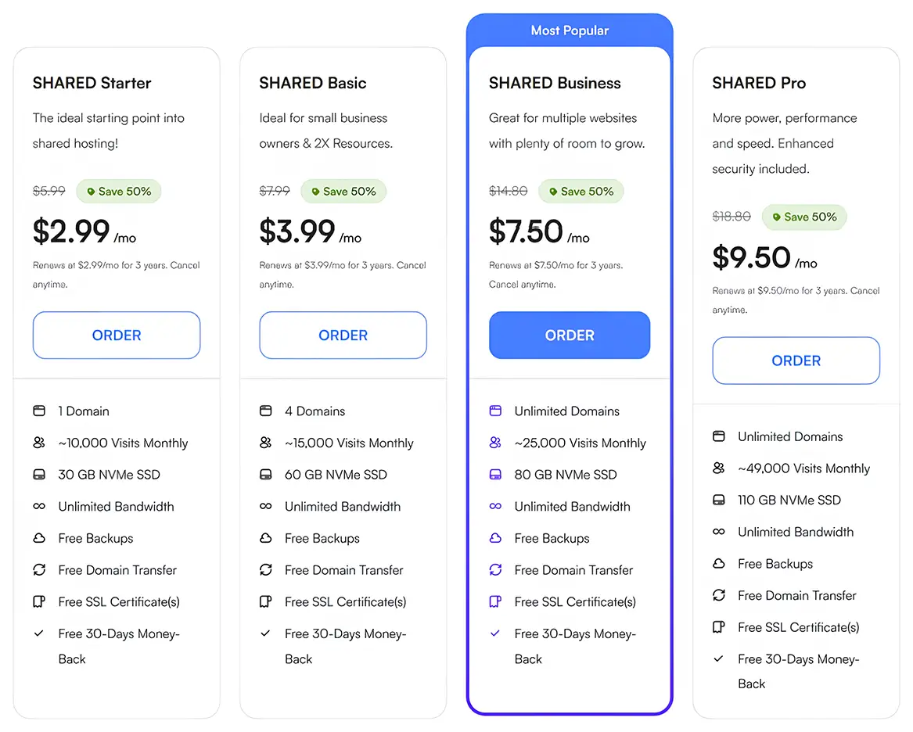Click the Save 50% badge on SHARED Pro
913x732 pixels.
point(804,217)
